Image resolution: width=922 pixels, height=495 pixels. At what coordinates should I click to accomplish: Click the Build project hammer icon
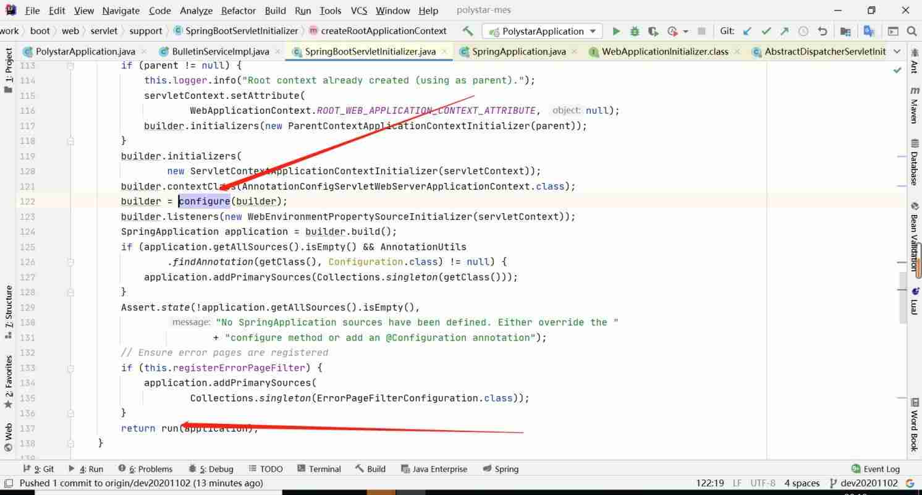click(x=468, y=31)
